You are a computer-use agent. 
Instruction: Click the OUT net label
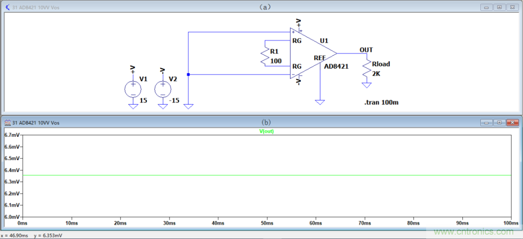366,50
